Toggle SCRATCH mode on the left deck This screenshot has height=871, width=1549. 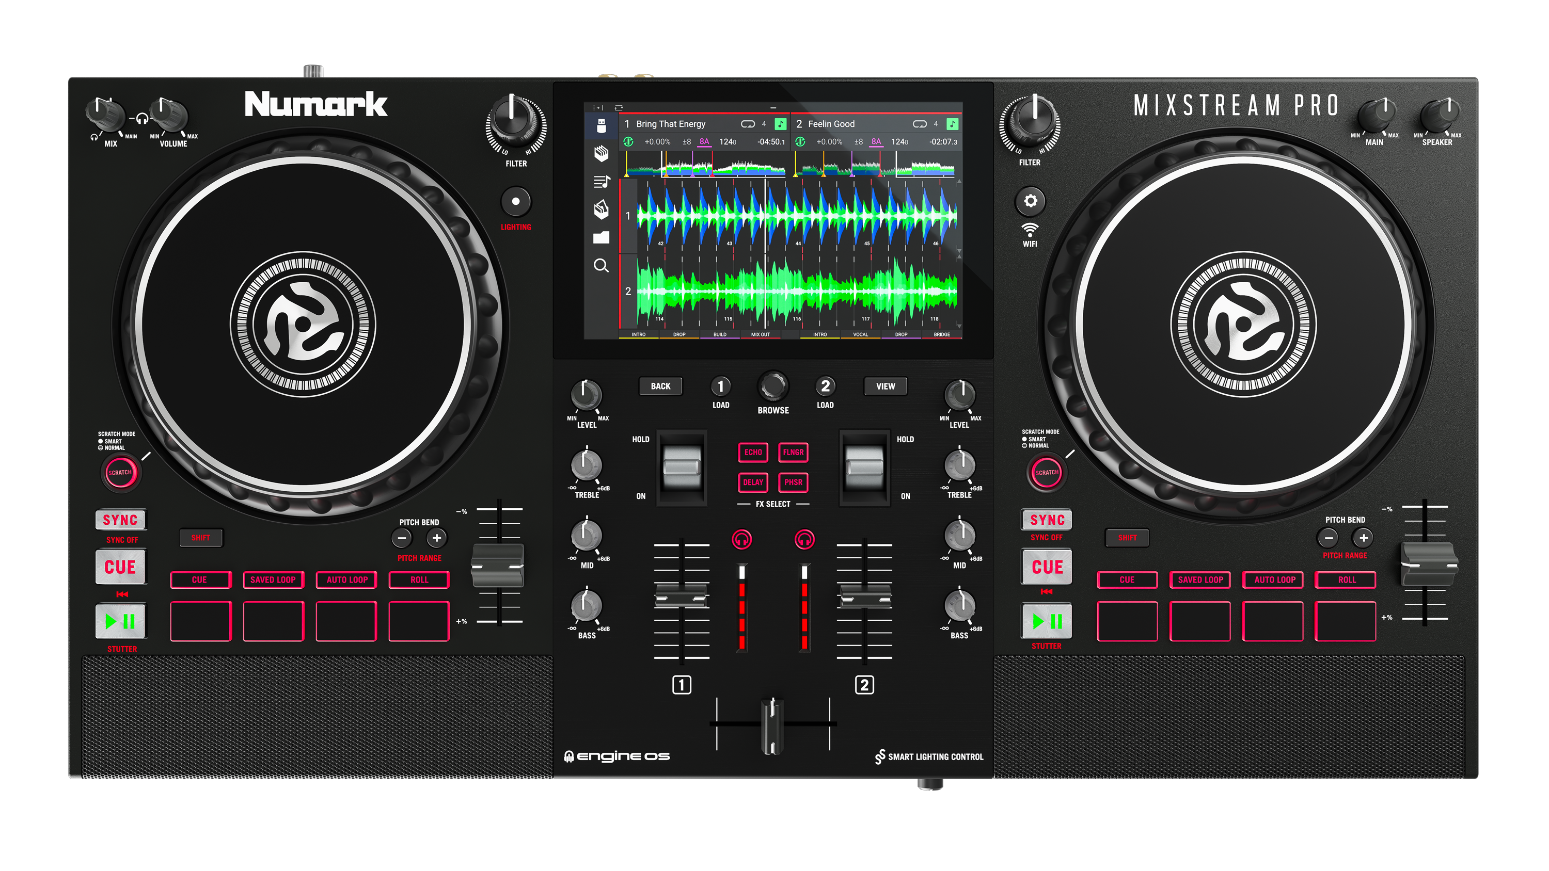(120, 473)
